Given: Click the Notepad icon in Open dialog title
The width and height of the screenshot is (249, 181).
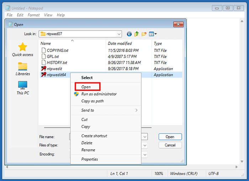Looking at the screenshot, I should click(x=10, y=25).
